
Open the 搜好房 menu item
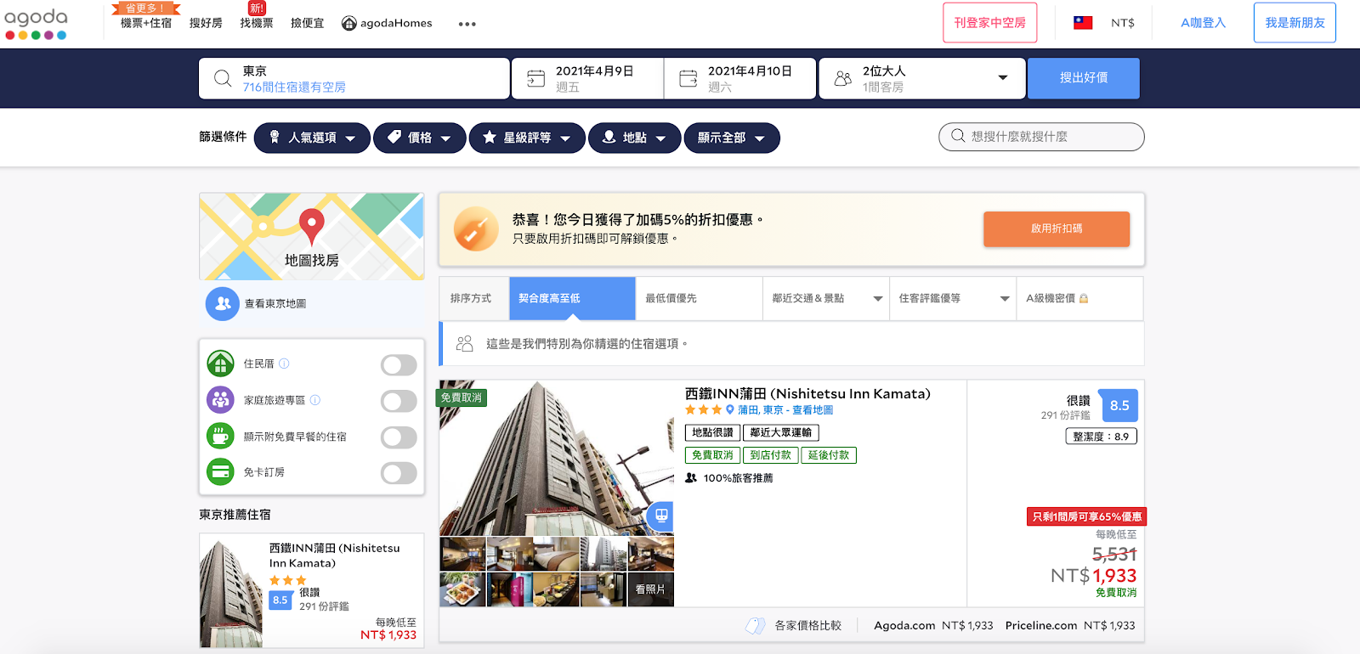[206, 23]
